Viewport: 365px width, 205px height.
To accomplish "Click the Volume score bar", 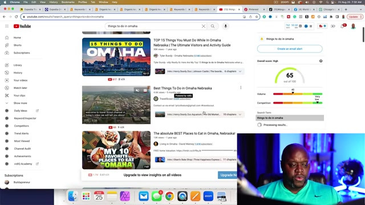I will [298, 94].
